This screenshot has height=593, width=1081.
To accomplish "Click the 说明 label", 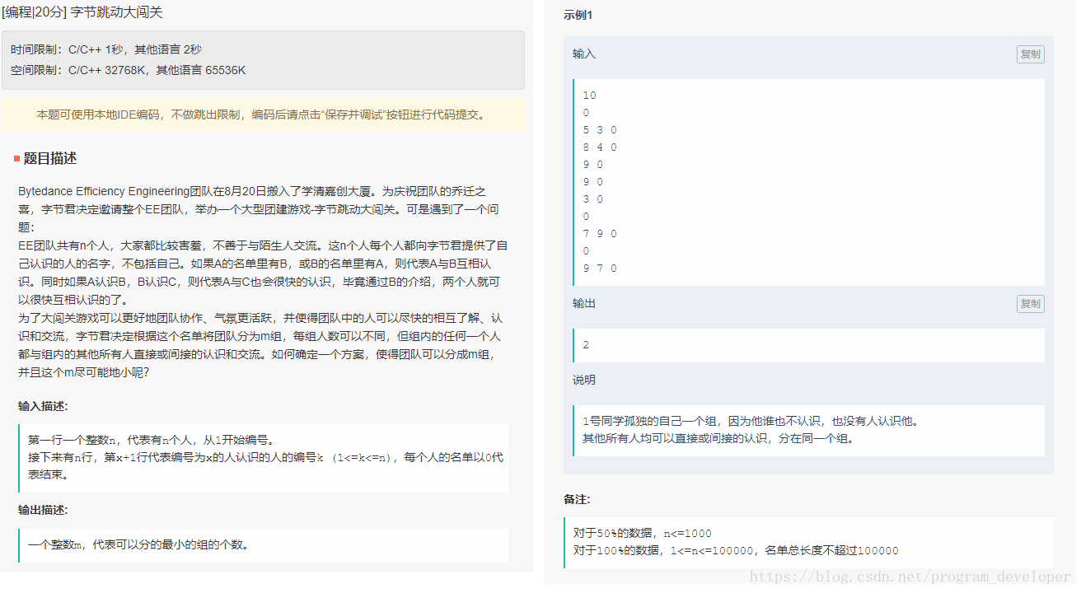I will point(584,380).
